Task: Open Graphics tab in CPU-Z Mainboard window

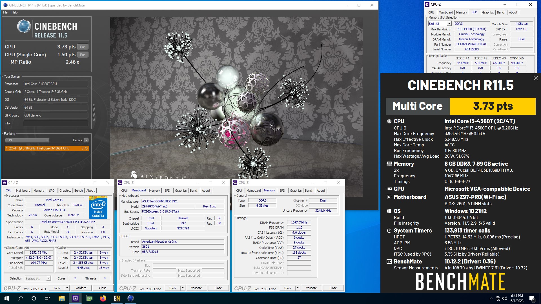Action: pyautogui.click(x=181, y=191)
